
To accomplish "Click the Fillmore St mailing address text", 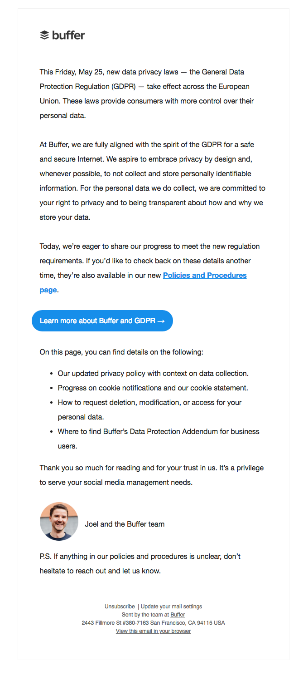I will [x=153, y=622].
